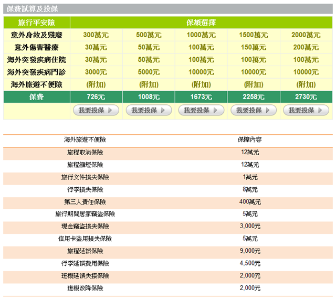Click the 8萬元 baggage loss amount
336x300 pixels.
pyautogui.click(x=250, y=189)
